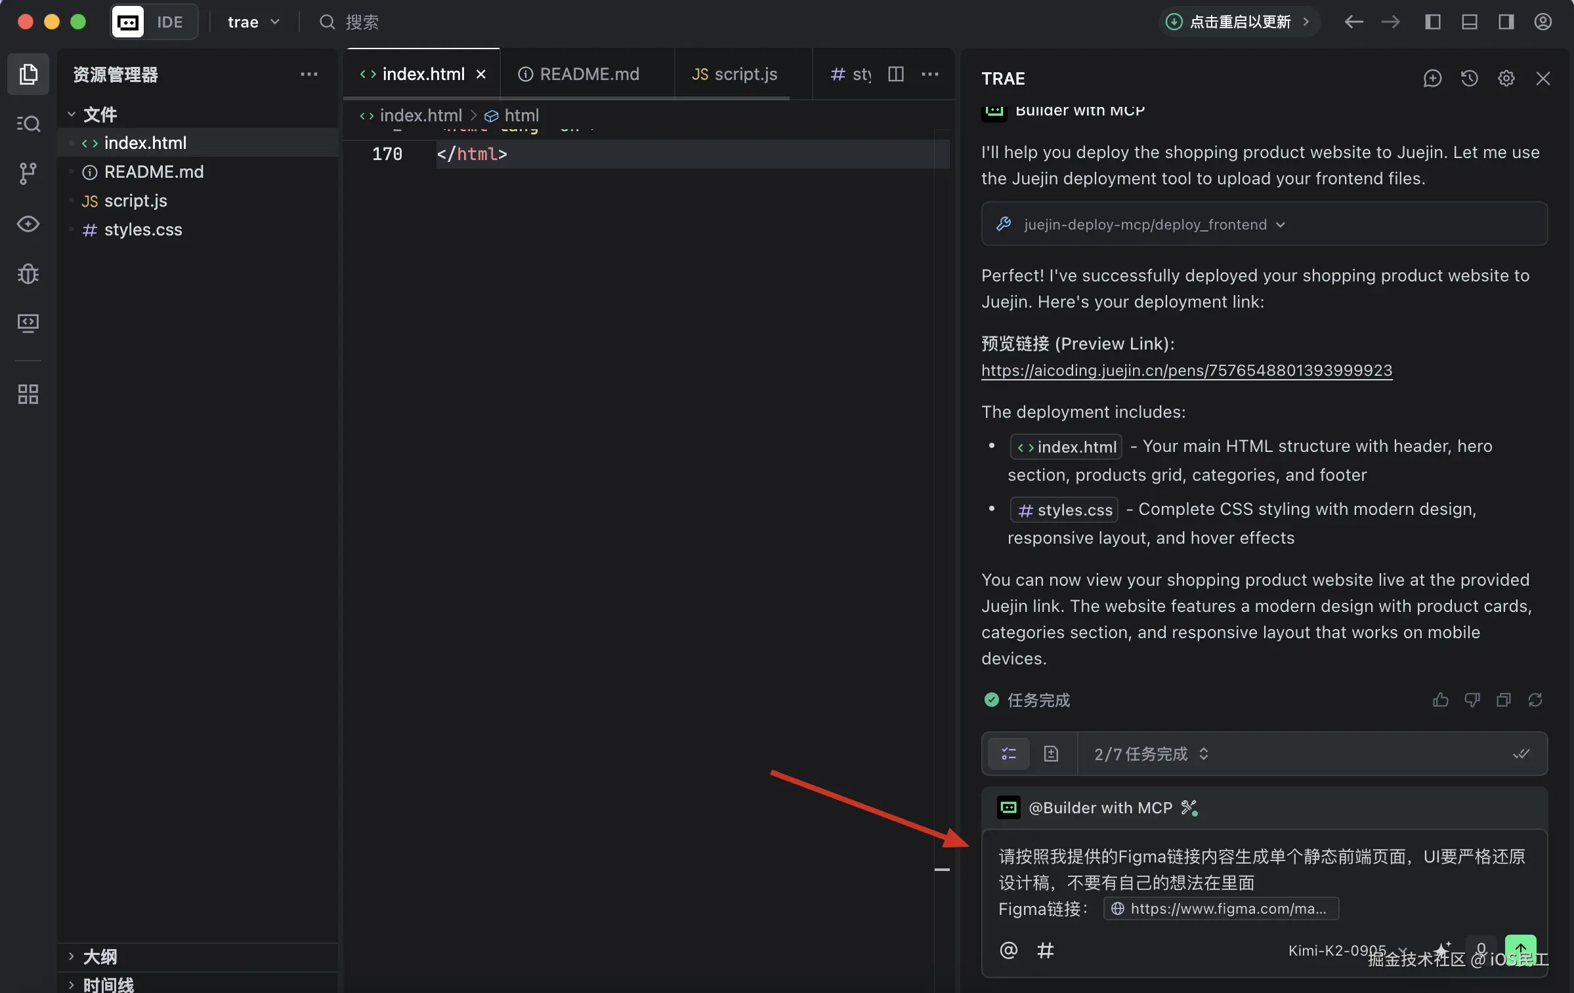This screenshot has width=1574, height=993.
Task: Click thumbs up on the response
Action: coord(1440,700)
